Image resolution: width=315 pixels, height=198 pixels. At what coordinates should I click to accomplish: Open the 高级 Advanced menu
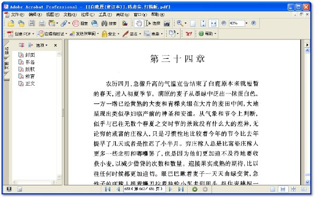point(122,15)
